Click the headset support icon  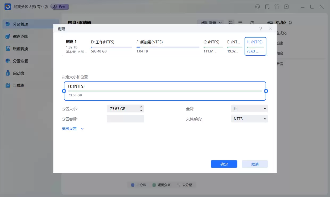click(257, 7)
